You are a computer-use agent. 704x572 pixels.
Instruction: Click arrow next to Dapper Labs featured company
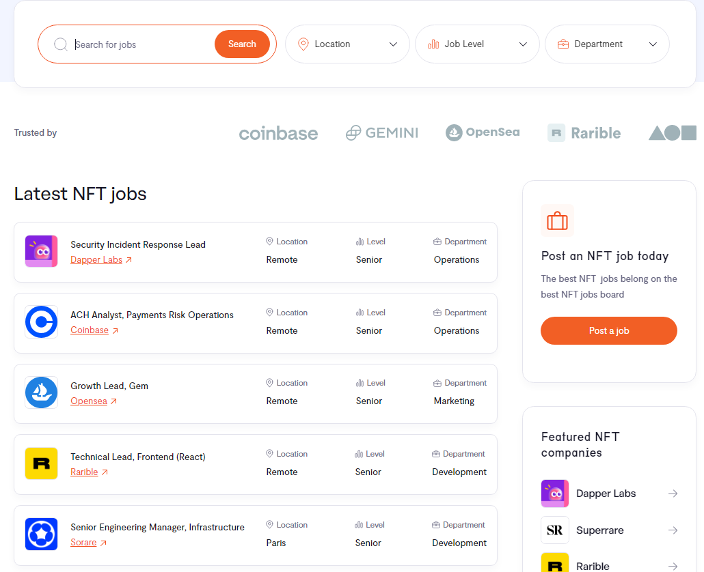[673, 494]
